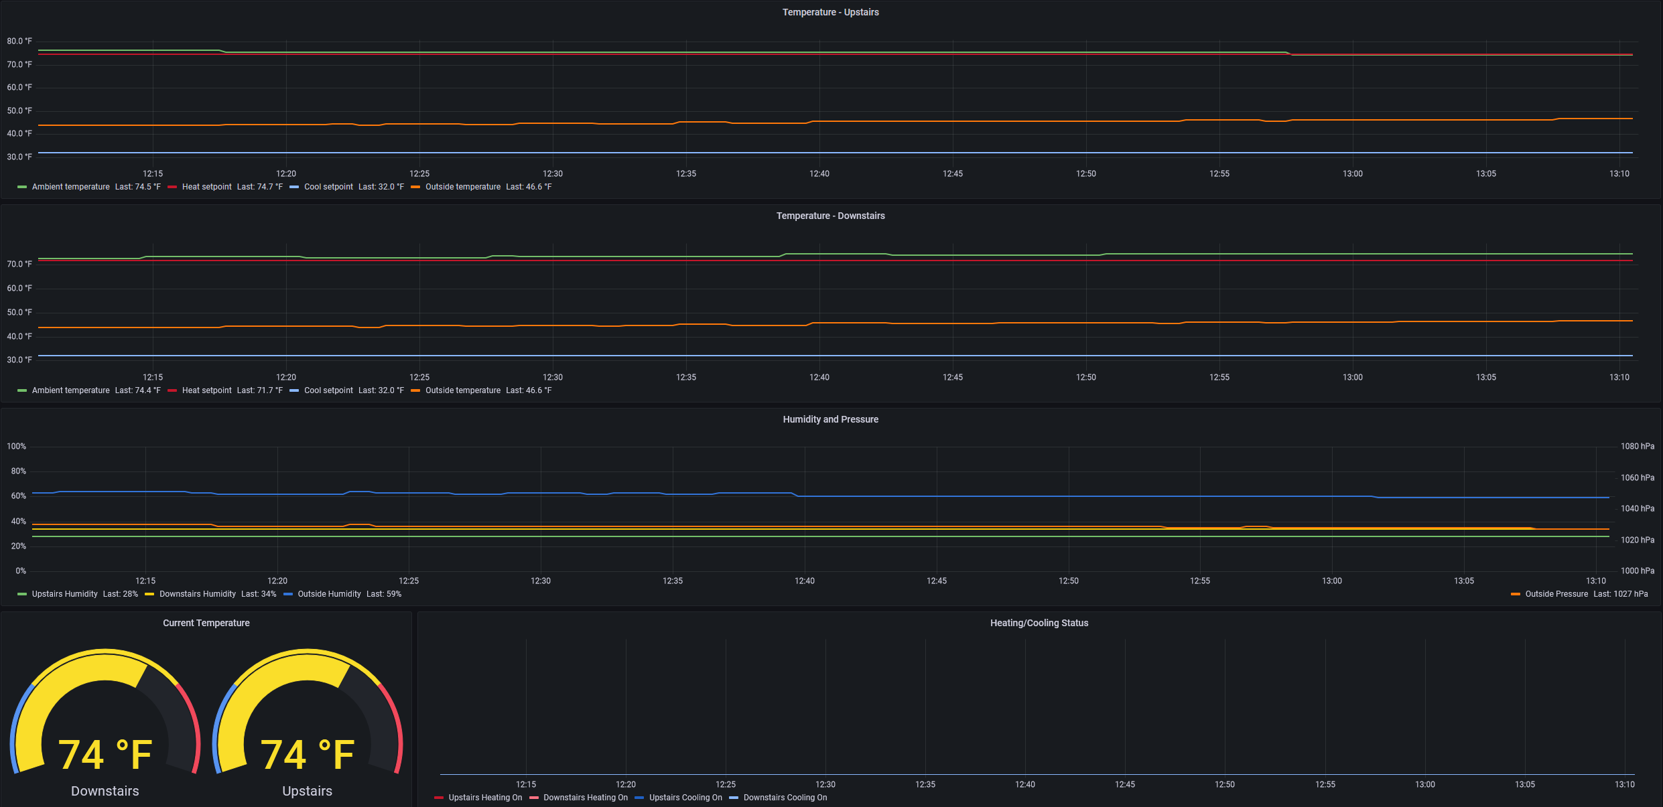Click the orange Outside Pressure legend color marker
This screenshot has width=1663, height=807.
click(x=1516, y=594)
